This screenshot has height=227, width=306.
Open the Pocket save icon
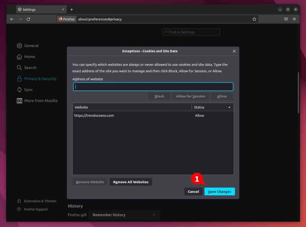coord(286,19)
